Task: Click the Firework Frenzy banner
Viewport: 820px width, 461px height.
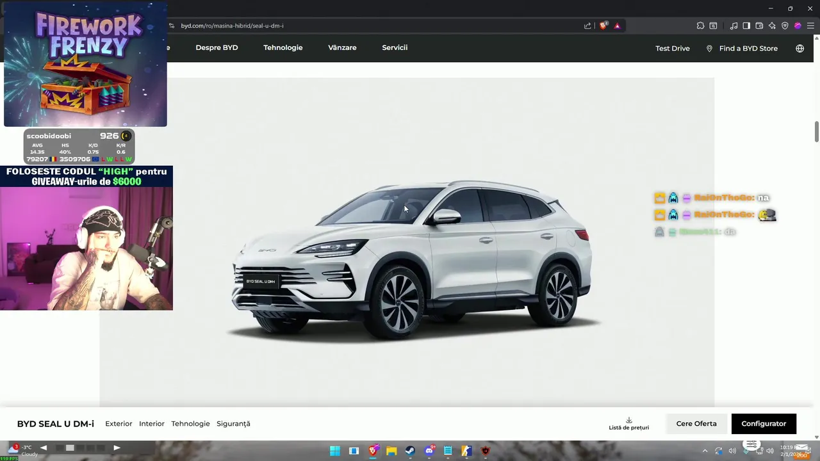Action: (85, 64)
